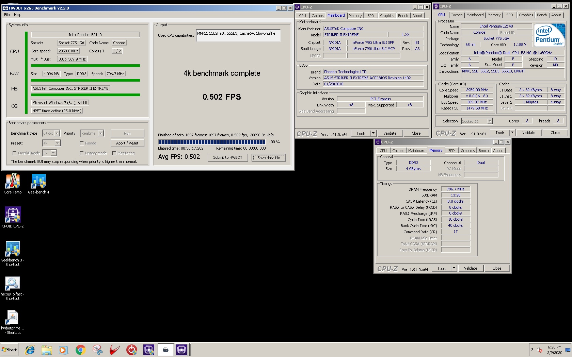Switch to SPD tab in Mainboard CPU-Z window
The height and width of the screenshot is (357, 572).
coord(370,16)
